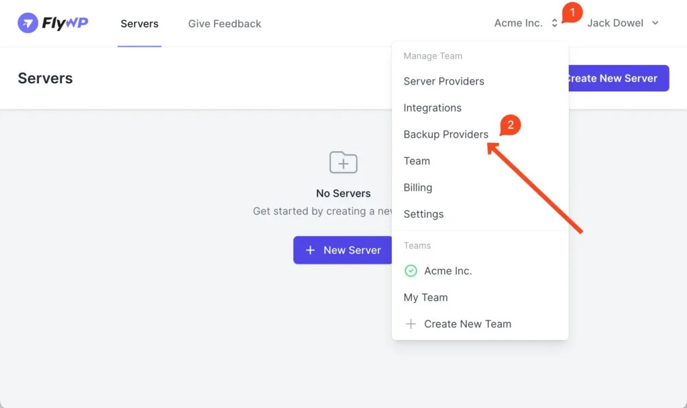Image resolution: width=687 pixels, height=408 pixels.
Task: Select Server Providers from the menu
Action: coord(443,81)
